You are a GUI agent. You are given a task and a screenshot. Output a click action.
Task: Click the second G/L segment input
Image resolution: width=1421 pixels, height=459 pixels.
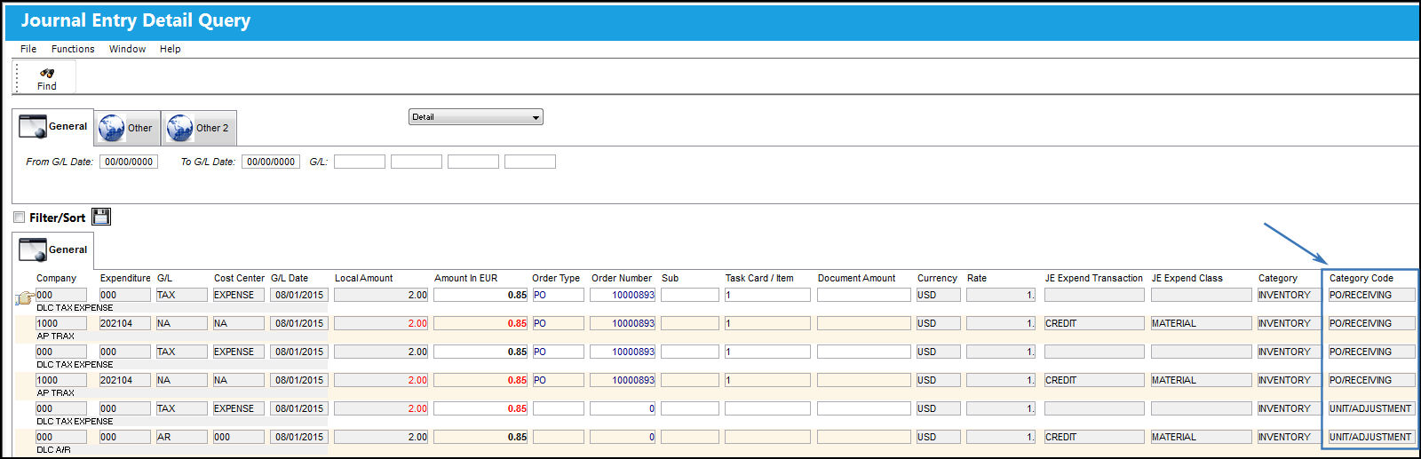click(x=417, y=162)
